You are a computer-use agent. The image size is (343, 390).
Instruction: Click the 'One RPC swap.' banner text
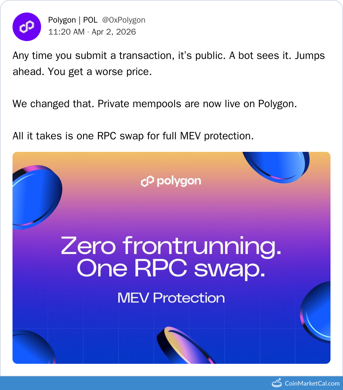click(171, 268)
